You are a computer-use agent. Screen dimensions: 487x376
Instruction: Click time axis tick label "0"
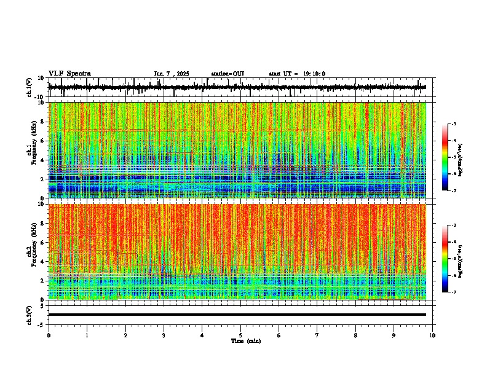click(49, 335)
